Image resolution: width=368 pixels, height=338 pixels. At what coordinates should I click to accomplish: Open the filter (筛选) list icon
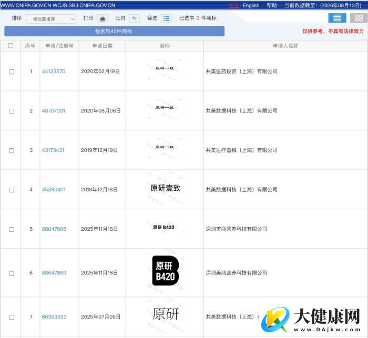tap(166, 18)
